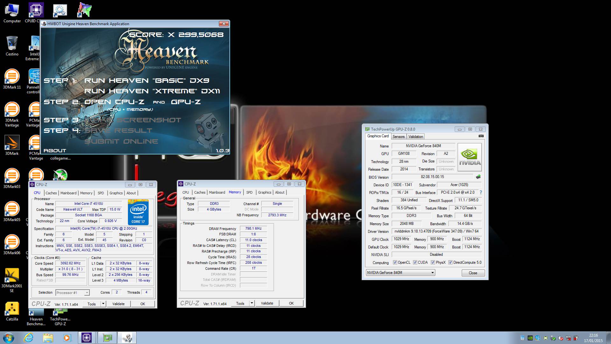Image resolution: width=611 pixels, height=344 pixels.
Task: Open the Windows Start button
Action: coord(9,338)
